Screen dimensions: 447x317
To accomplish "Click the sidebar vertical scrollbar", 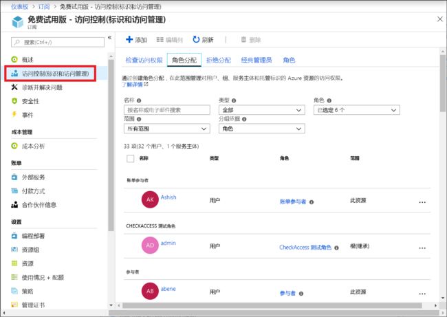I will 111,145.
